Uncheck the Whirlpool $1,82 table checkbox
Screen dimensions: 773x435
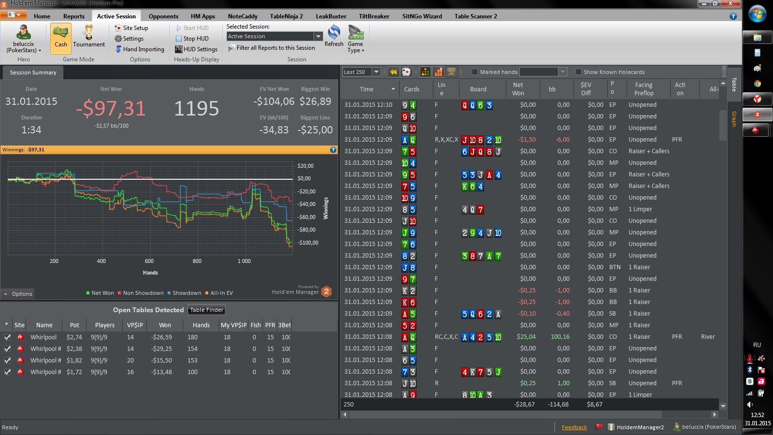[x=7, y=361]
